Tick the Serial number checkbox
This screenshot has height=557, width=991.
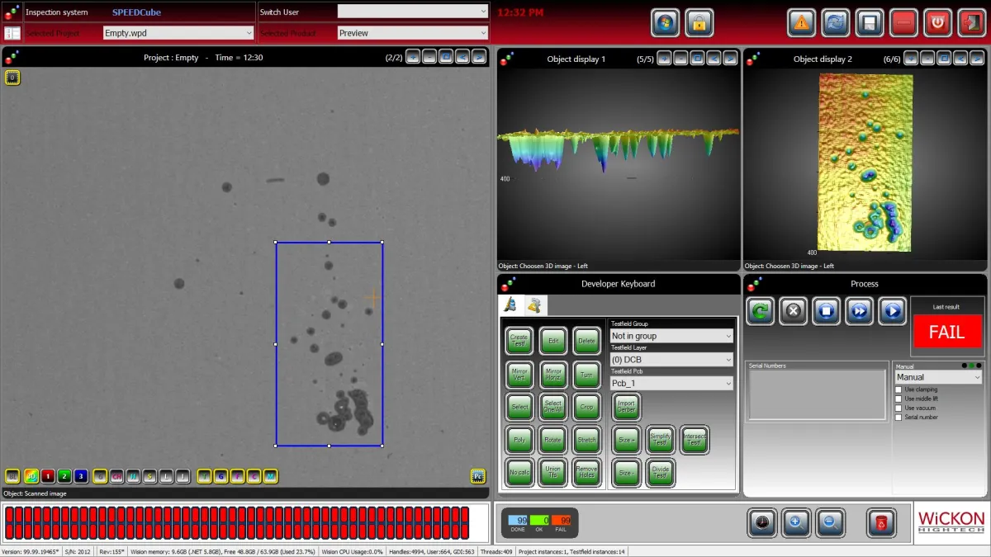tap(899, 418)
